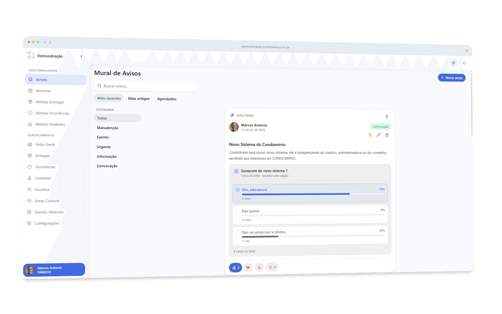Screen dimensions: 502x314
Task: Open Áreas Comuns in sidebar
Action: point(47,201)
